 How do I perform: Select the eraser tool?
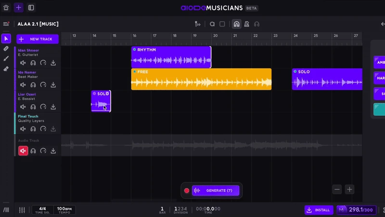(6, 68)
